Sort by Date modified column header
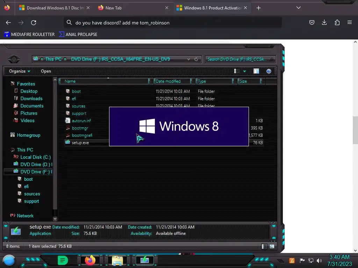Viewport: 358px width, 268px height. (173, 81)
